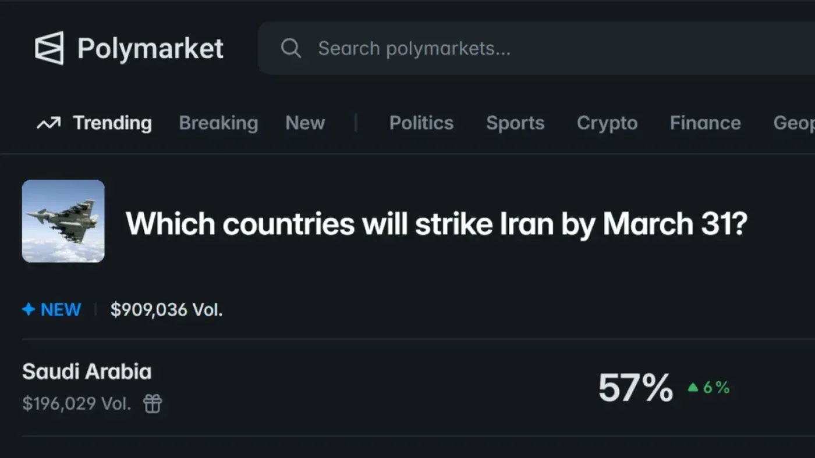Select the Trending category

coord(112,123)
